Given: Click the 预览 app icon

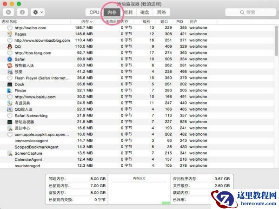Looking at the screenshot, I should point(10,72).
